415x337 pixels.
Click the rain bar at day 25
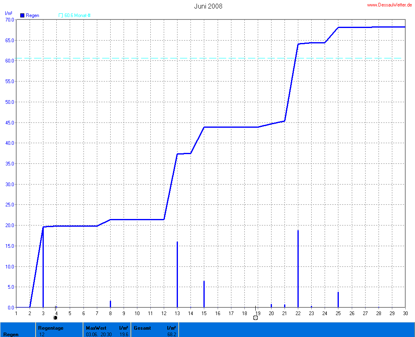point(338,300)
